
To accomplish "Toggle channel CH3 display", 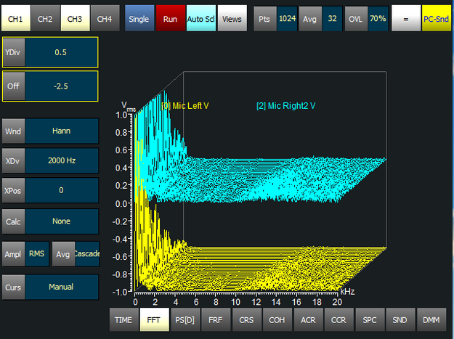I will point(75,17).
